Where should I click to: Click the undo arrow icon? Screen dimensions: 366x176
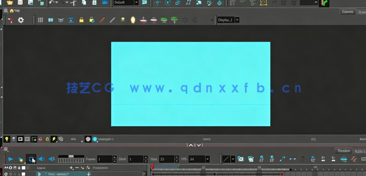(x=52, y=3)
